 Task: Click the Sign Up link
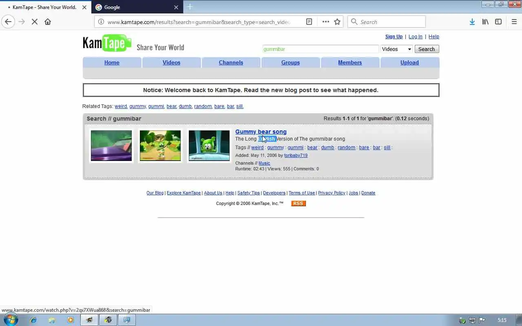click(394, 37)
